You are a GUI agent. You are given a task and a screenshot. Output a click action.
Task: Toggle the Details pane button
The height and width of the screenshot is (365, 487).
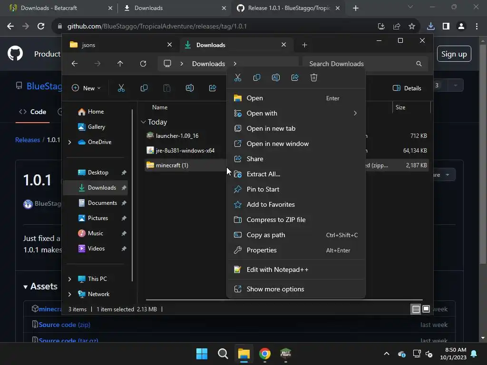[407, 88]
